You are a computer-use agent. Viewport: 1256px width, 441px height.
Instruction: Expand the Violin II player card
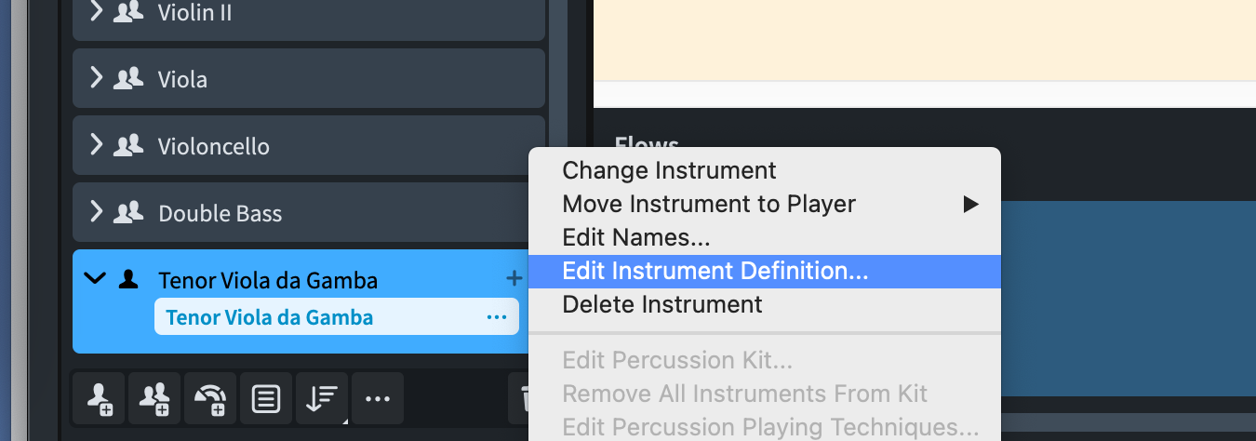click(96, 12)
